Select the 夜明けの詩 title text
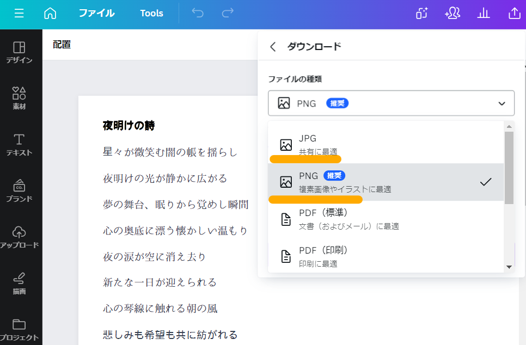This screenshot has width=526, height=345. tap(129, 126)
